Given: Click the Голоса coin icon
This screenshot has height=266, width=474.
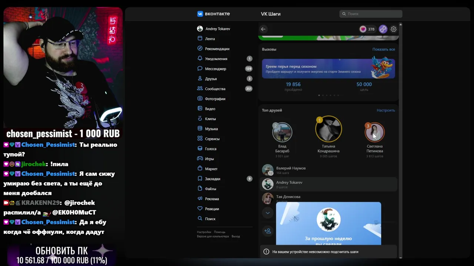Looking at the screenshot, I should pyautogui.click(x=200, y=149).
